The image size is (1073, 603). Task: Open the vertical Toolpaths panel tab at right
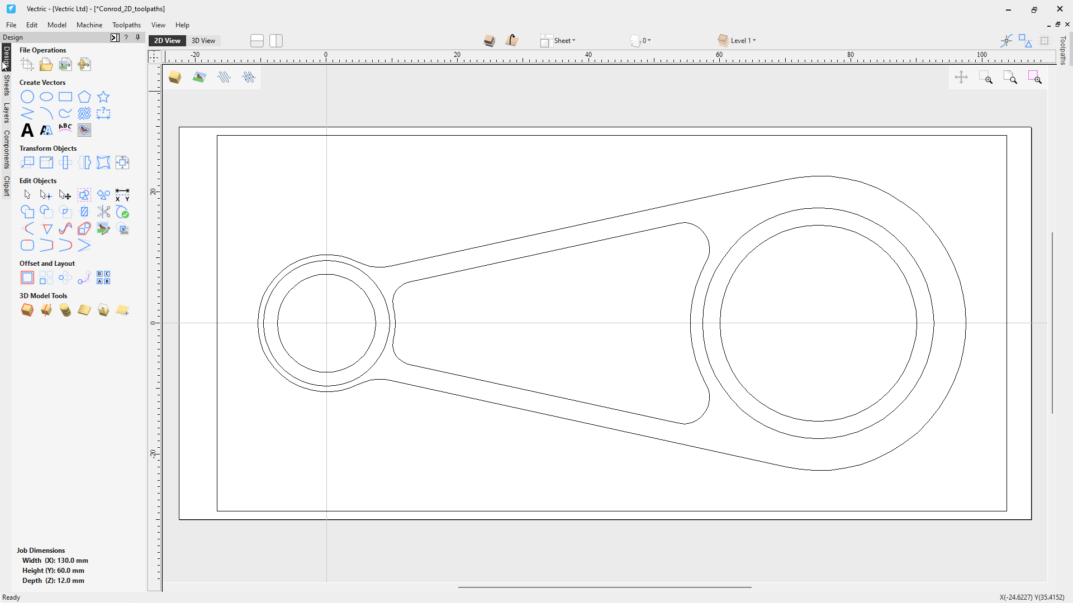1063,50
